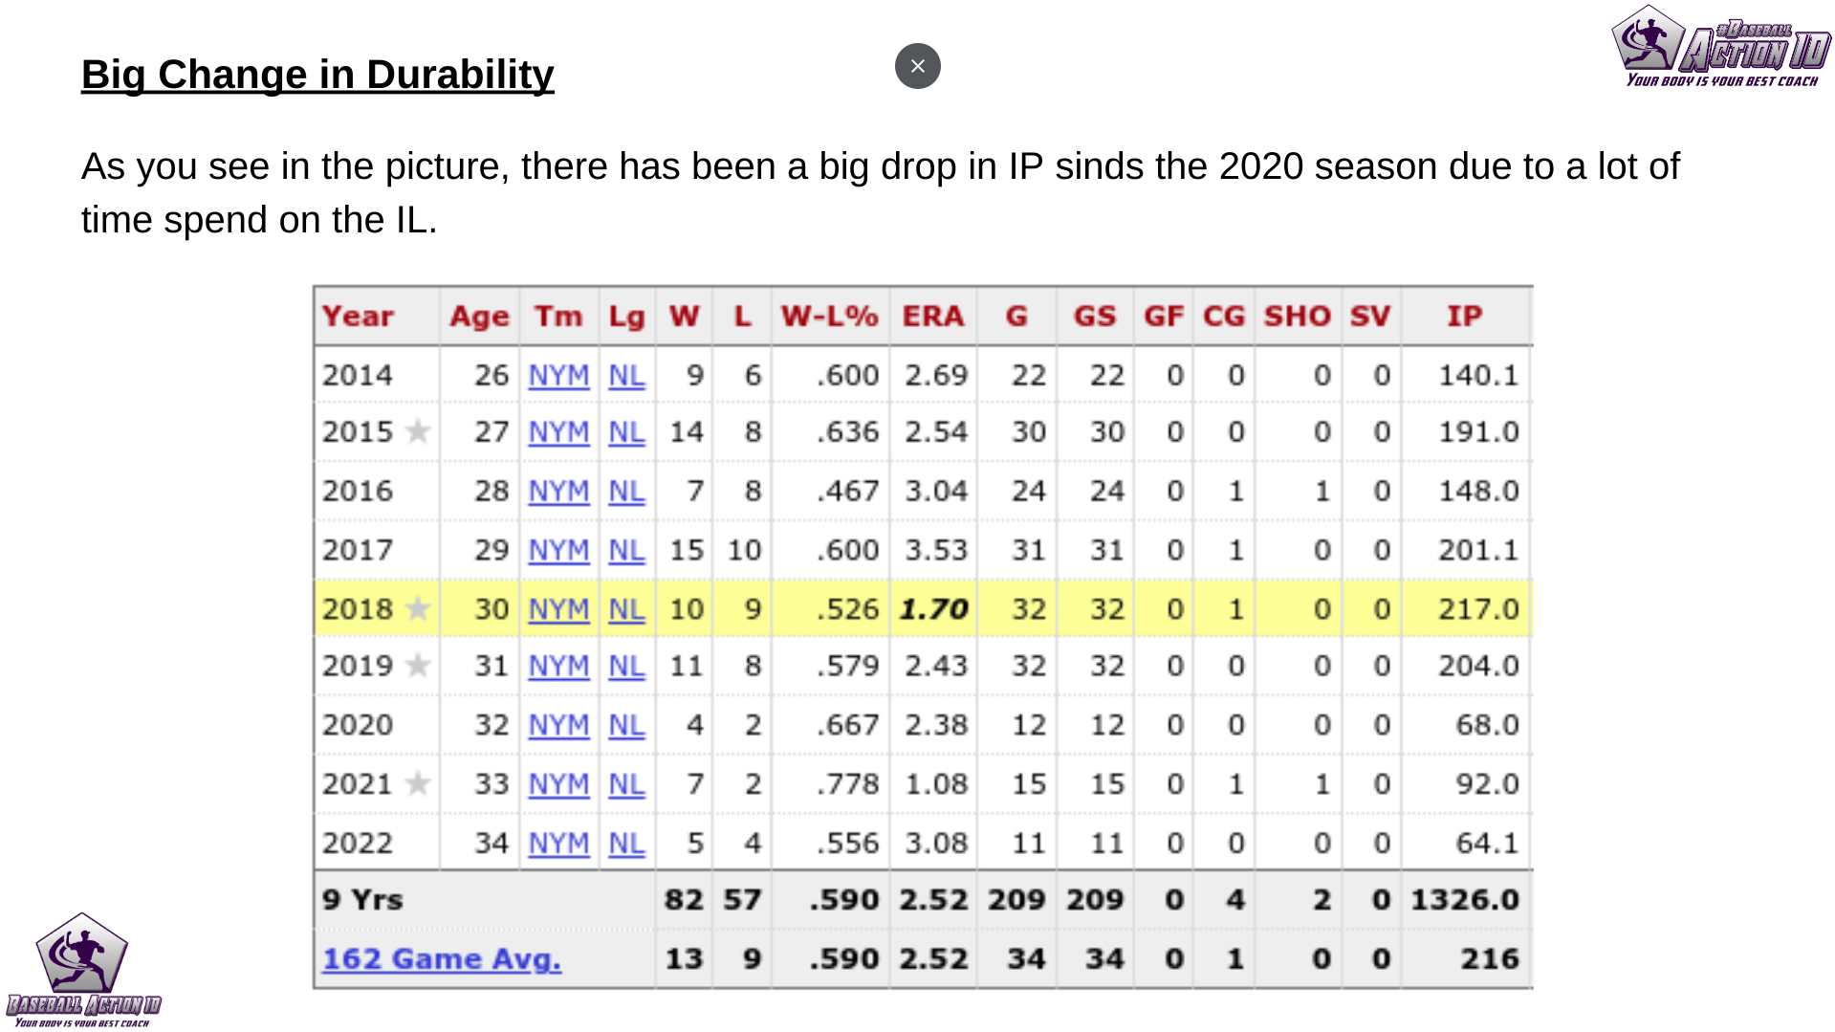Click the Baseball Action ID logo bottom left
The image size is (1835, 1032).
coord(83,970)
